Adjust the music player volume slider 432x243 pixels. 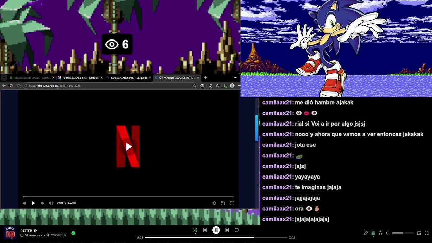point(403,233)
